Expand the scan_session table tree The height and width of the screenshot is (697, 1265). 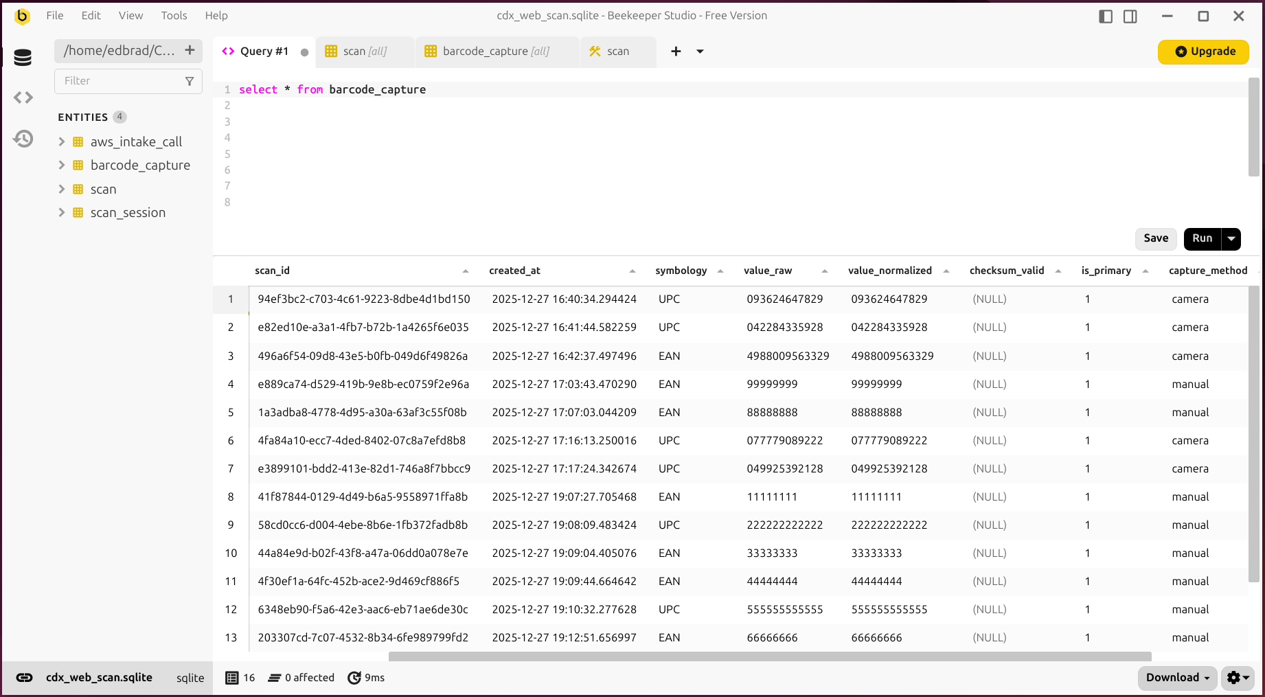point(62,213)
